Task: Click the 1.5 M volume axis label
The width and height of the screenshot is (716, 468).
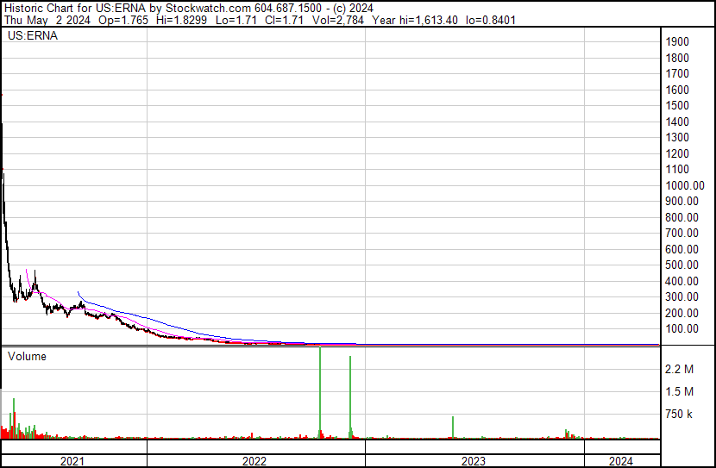Action: (x=678, y=392)
